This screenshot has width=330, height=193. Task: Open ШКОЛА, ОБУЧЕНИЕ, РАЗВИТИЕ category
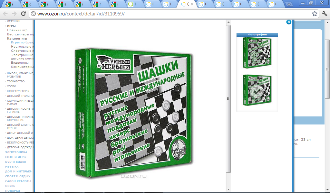click(x=20, y=75)
